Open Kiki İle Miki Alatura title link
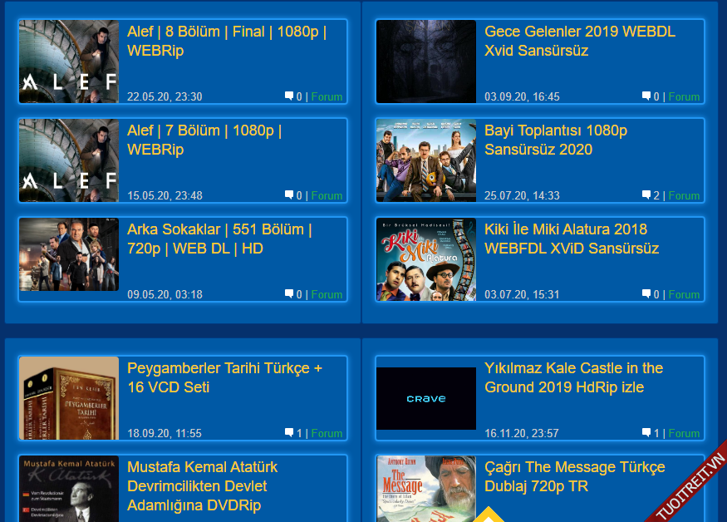Viewport: 727px width, 522px height. coord(572,239)
